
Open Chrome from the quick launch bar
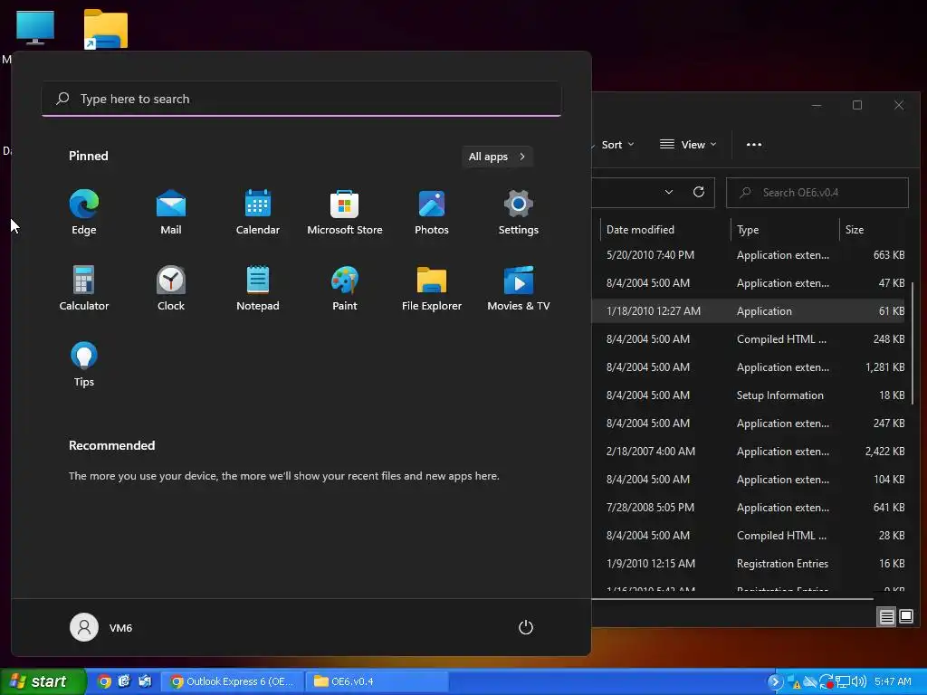(x=104, y=681)
